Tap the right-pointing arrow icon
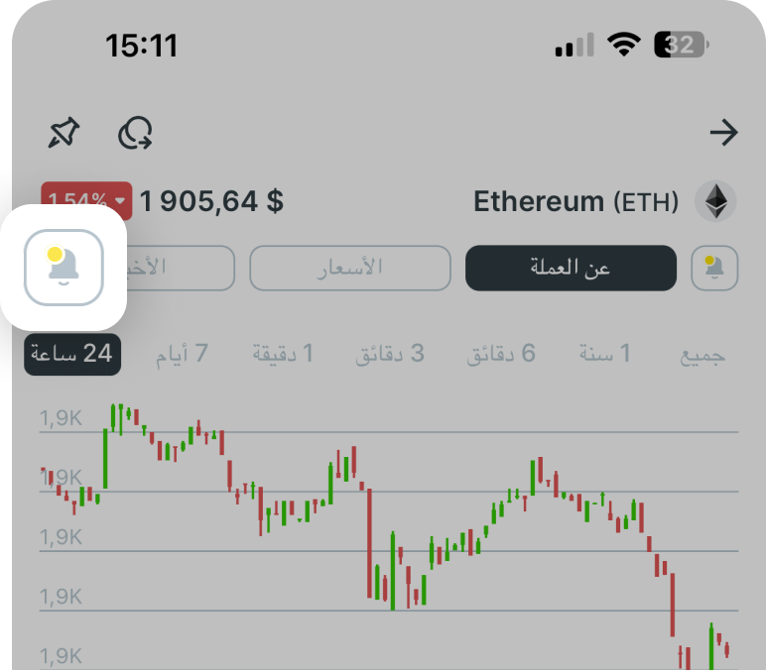 click(x=724, y=134)
